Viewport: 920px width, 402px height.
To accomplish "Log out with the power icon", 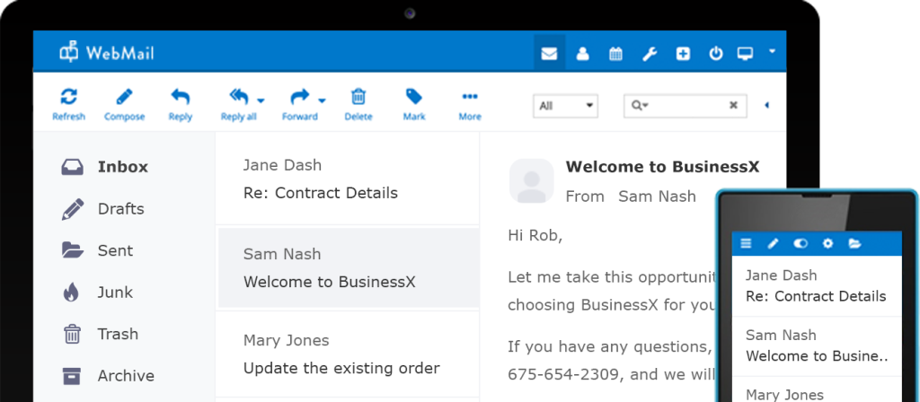I will point(715,54).
